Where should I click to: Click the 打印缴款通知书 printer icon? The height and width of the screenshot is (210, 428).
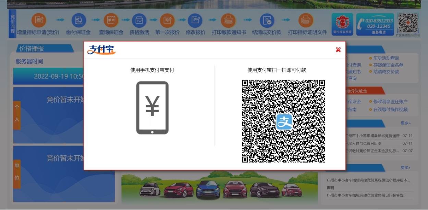[229, 20]
